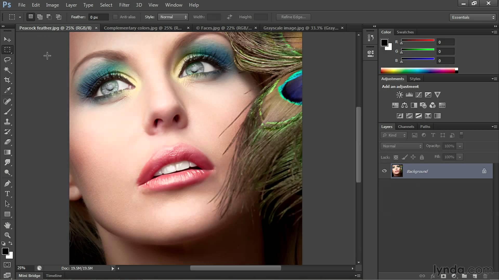Click the Refine Edge button
Screen dimensions: 499x280
point(293,17)
